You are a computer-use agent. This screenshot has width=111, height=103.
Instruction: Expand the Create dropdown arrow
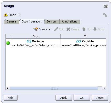coord(50,29)
